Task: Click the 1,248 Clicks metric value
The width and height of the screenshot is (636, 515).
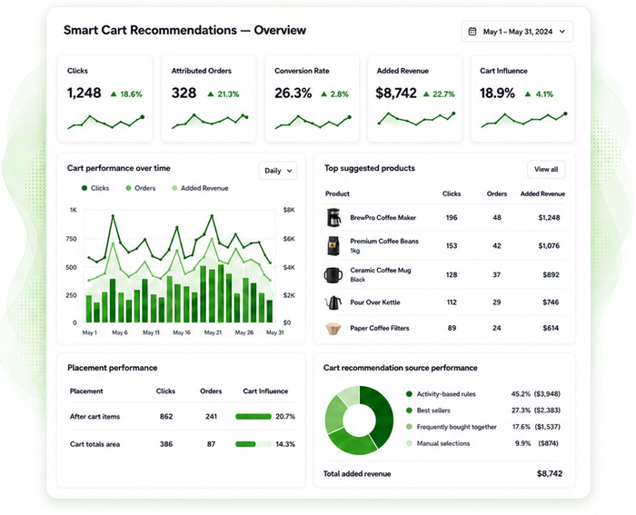Action: coord(84,93)
